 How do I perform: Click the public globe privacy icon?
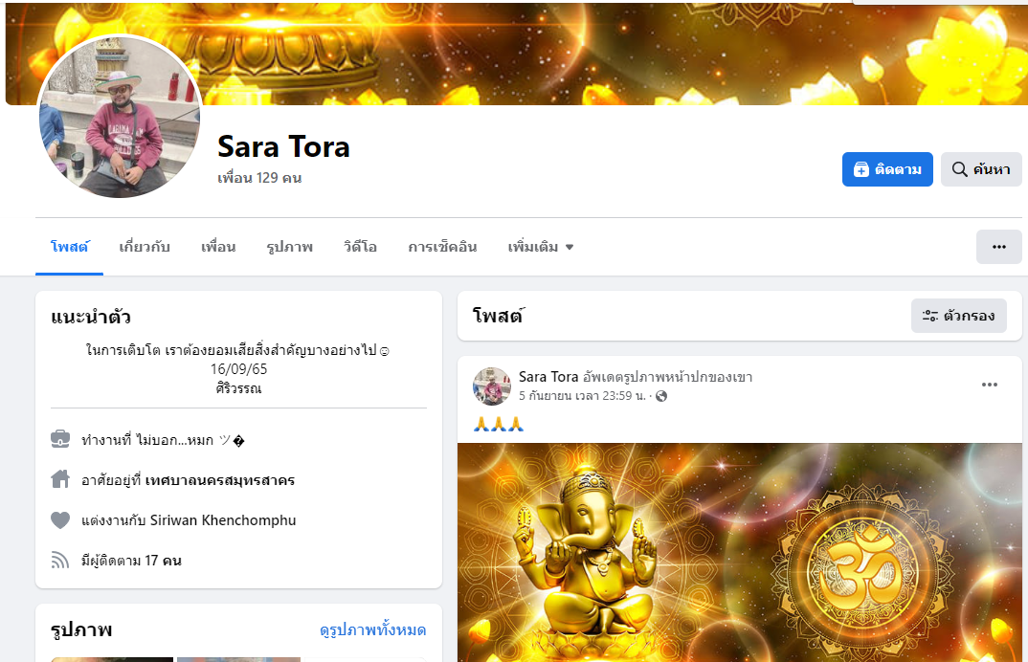(x=661, y=396)
